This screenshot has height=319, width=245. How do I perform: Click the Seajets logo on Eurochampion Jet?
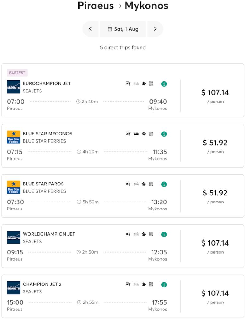(13, 87)
